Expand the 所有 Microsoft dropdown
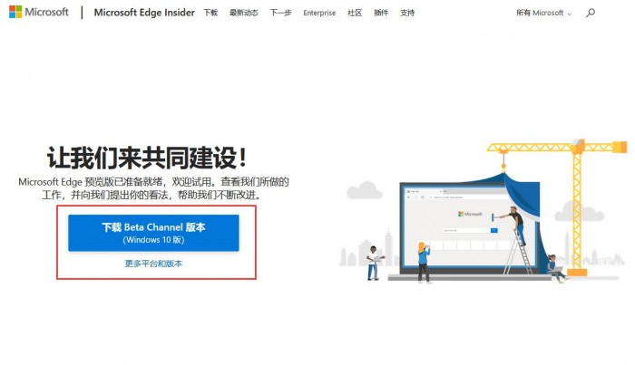 (x=543, y=13)
